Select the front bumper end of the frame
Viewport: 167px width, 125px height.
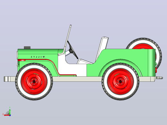7,79
